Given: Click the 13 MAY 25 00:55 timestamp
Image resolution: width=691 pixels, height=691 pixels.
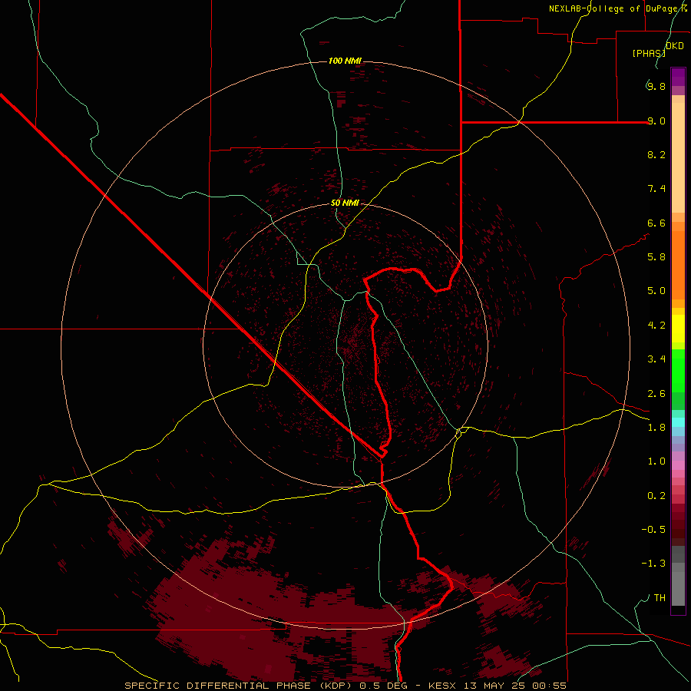Looking at the screenshot, I should 514,686.
